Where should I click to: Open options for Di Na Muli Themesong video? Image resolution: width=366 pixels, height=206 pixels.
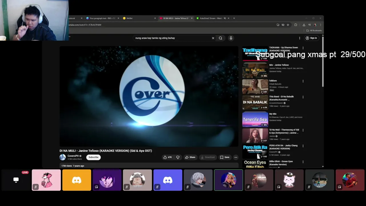pyautogui.click(x=303, y=130)
